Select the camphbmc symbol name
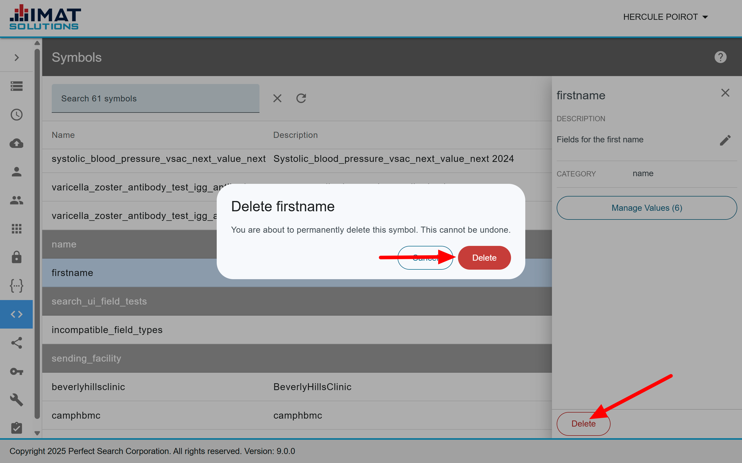 coord(76,415)
